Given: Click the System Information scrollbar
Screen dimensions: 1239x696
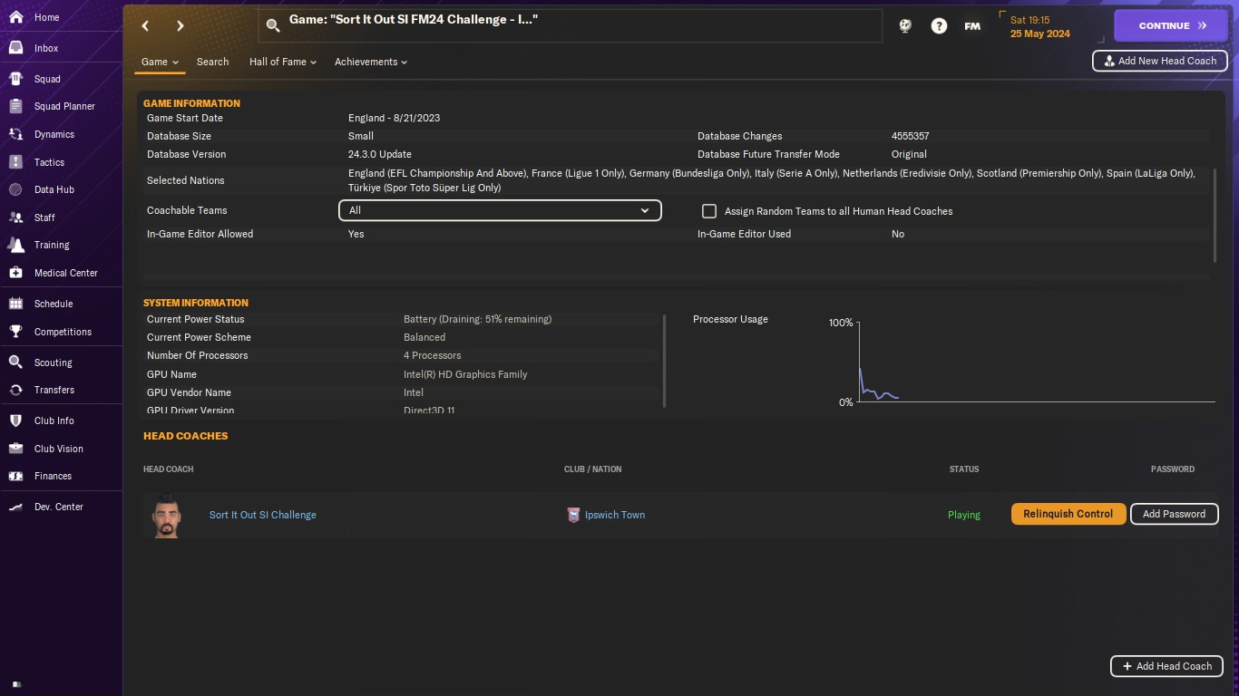Looking at the screenshot, I should (665, 361).
